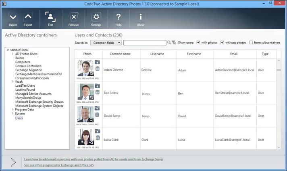
Task: Select ForeignSecurityPrincipals container
Action: coord(32,78)
